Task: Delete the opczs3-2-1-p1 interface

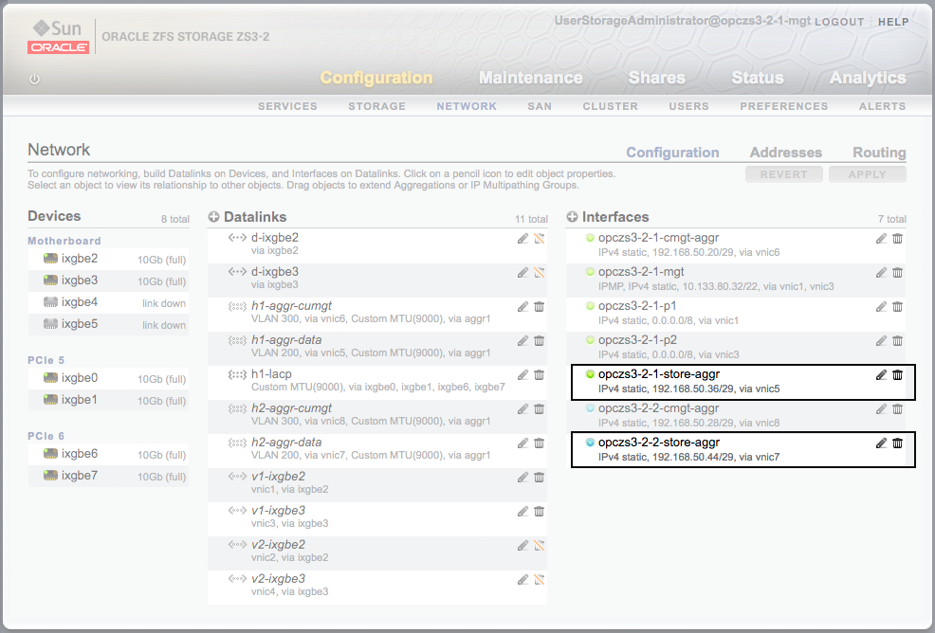Action: click(897, 306)
